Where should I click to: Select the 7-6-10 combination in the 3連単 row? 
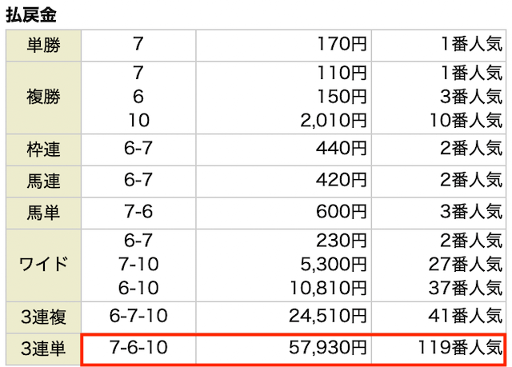coord(138,348)
